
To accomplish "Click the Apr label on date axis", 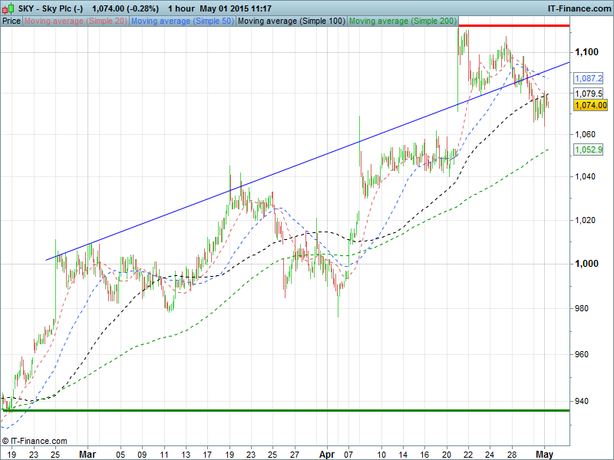I will click(x=328, y=452).
